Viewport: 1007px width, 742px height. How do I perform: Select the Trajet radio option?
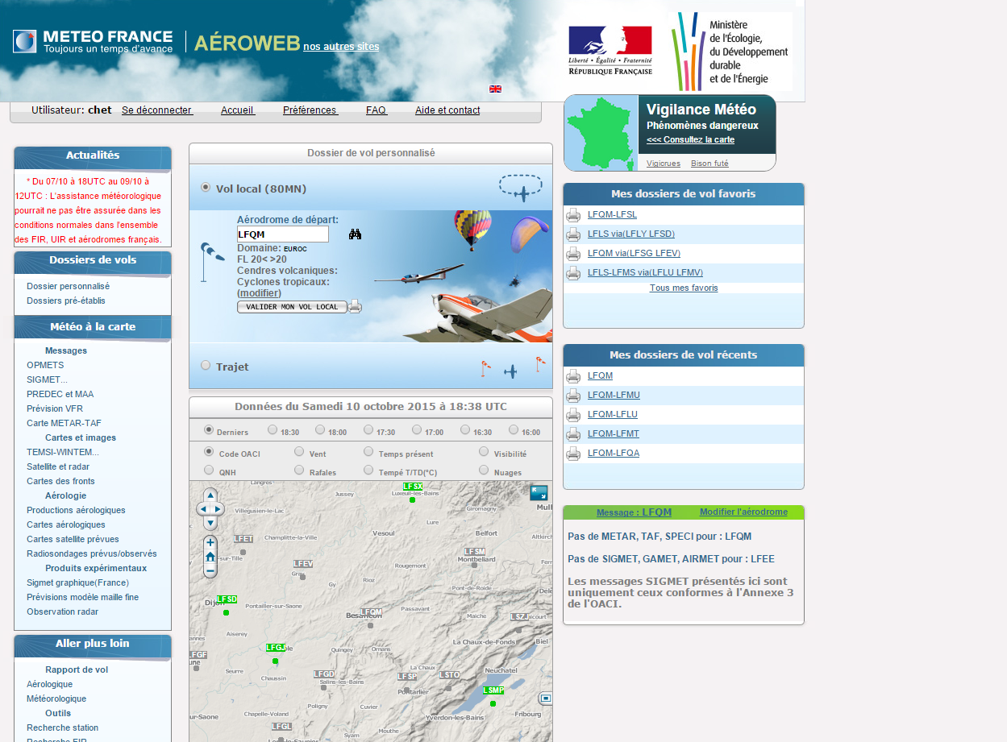pos(206,365)
